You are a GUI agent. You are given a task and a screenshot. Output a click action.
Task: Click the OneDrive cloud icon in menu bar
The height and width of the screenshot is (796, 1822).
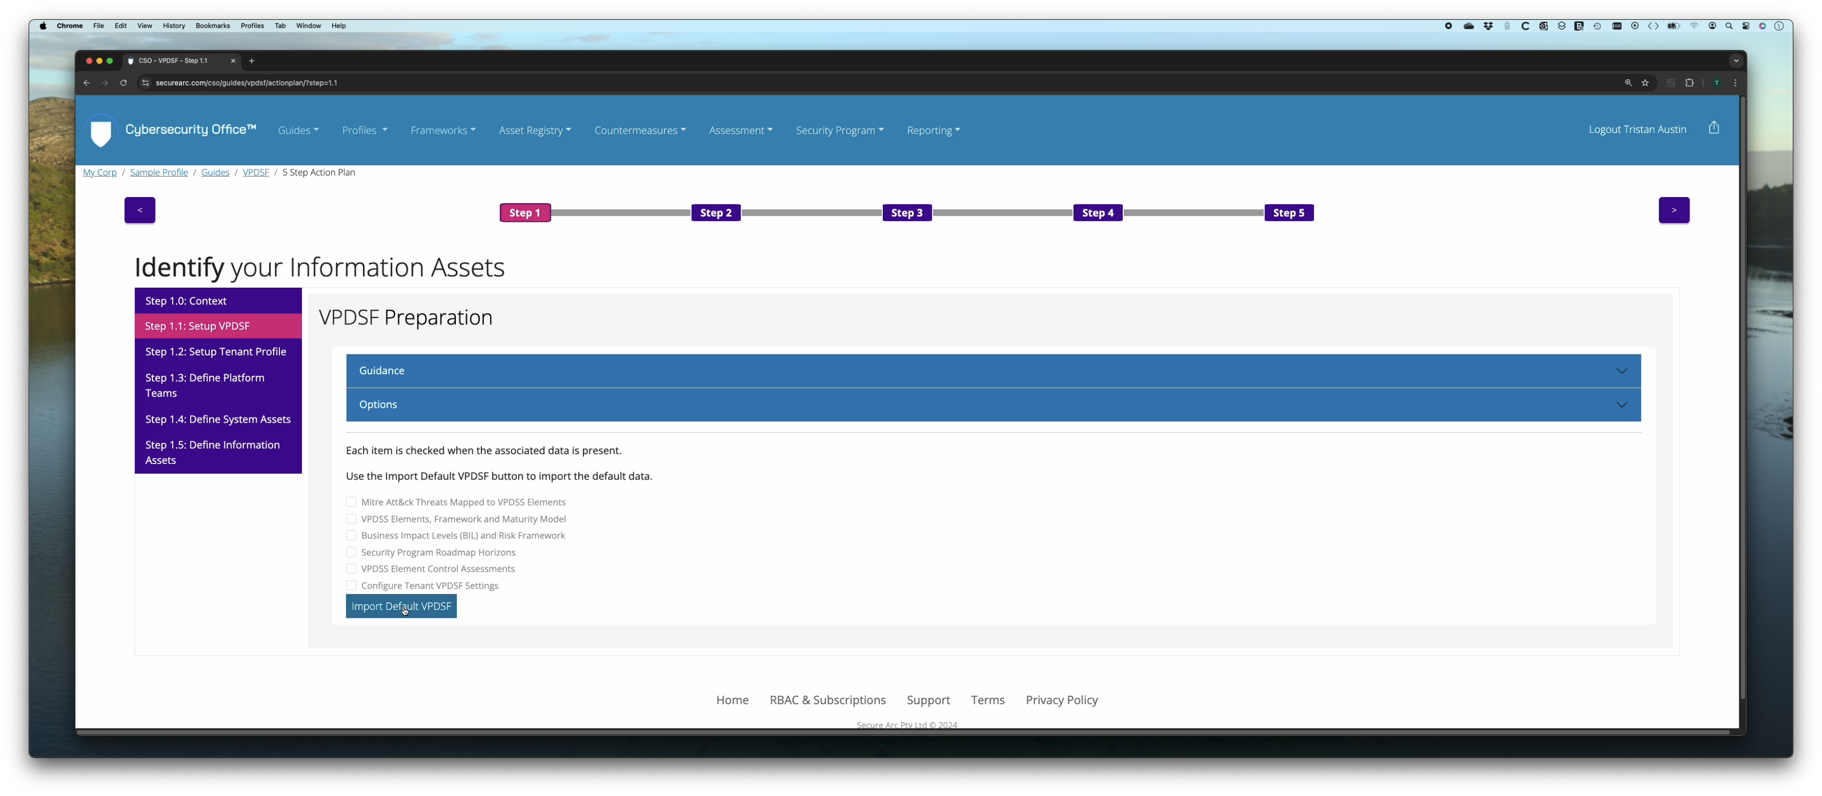[x=1469, y=26]
